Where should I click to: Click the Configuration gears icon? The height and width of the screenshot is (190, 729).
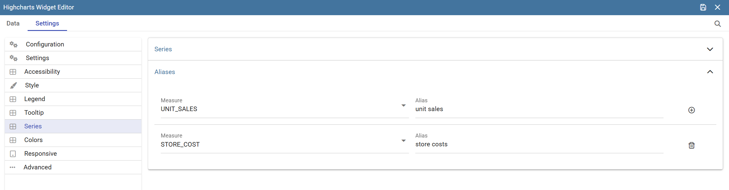13,44
